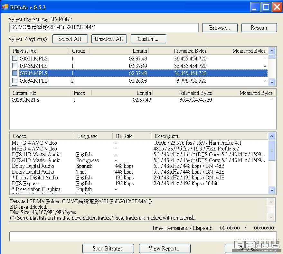Select the English DTS-HD Master Audio row
Image resolution: width=283 pixels, height=254 pixels.
[x=139, y=154]
